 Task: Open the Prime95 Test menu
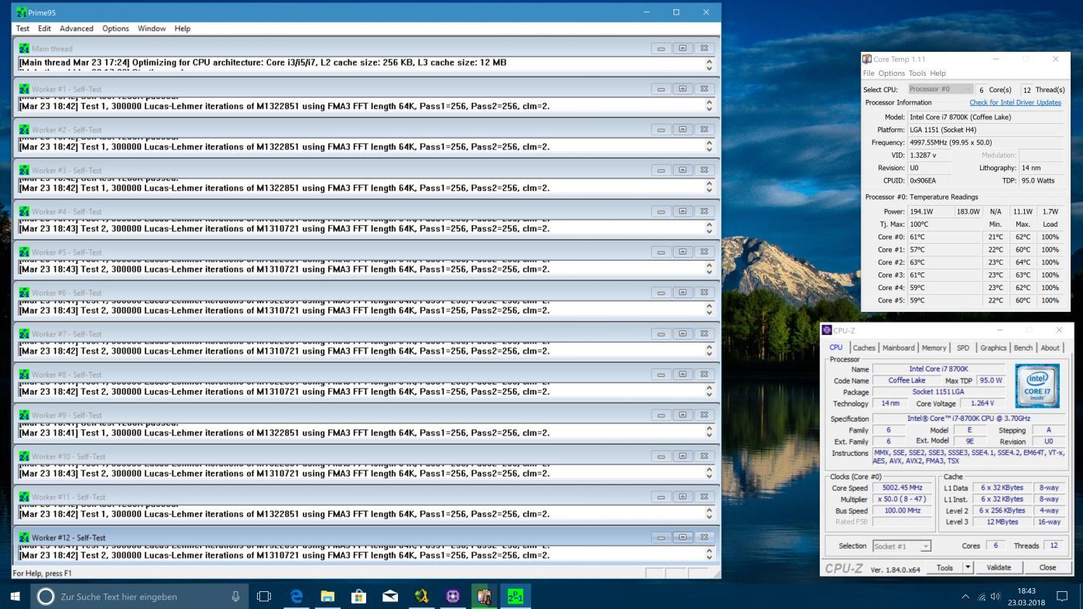[x=22, y=29]
